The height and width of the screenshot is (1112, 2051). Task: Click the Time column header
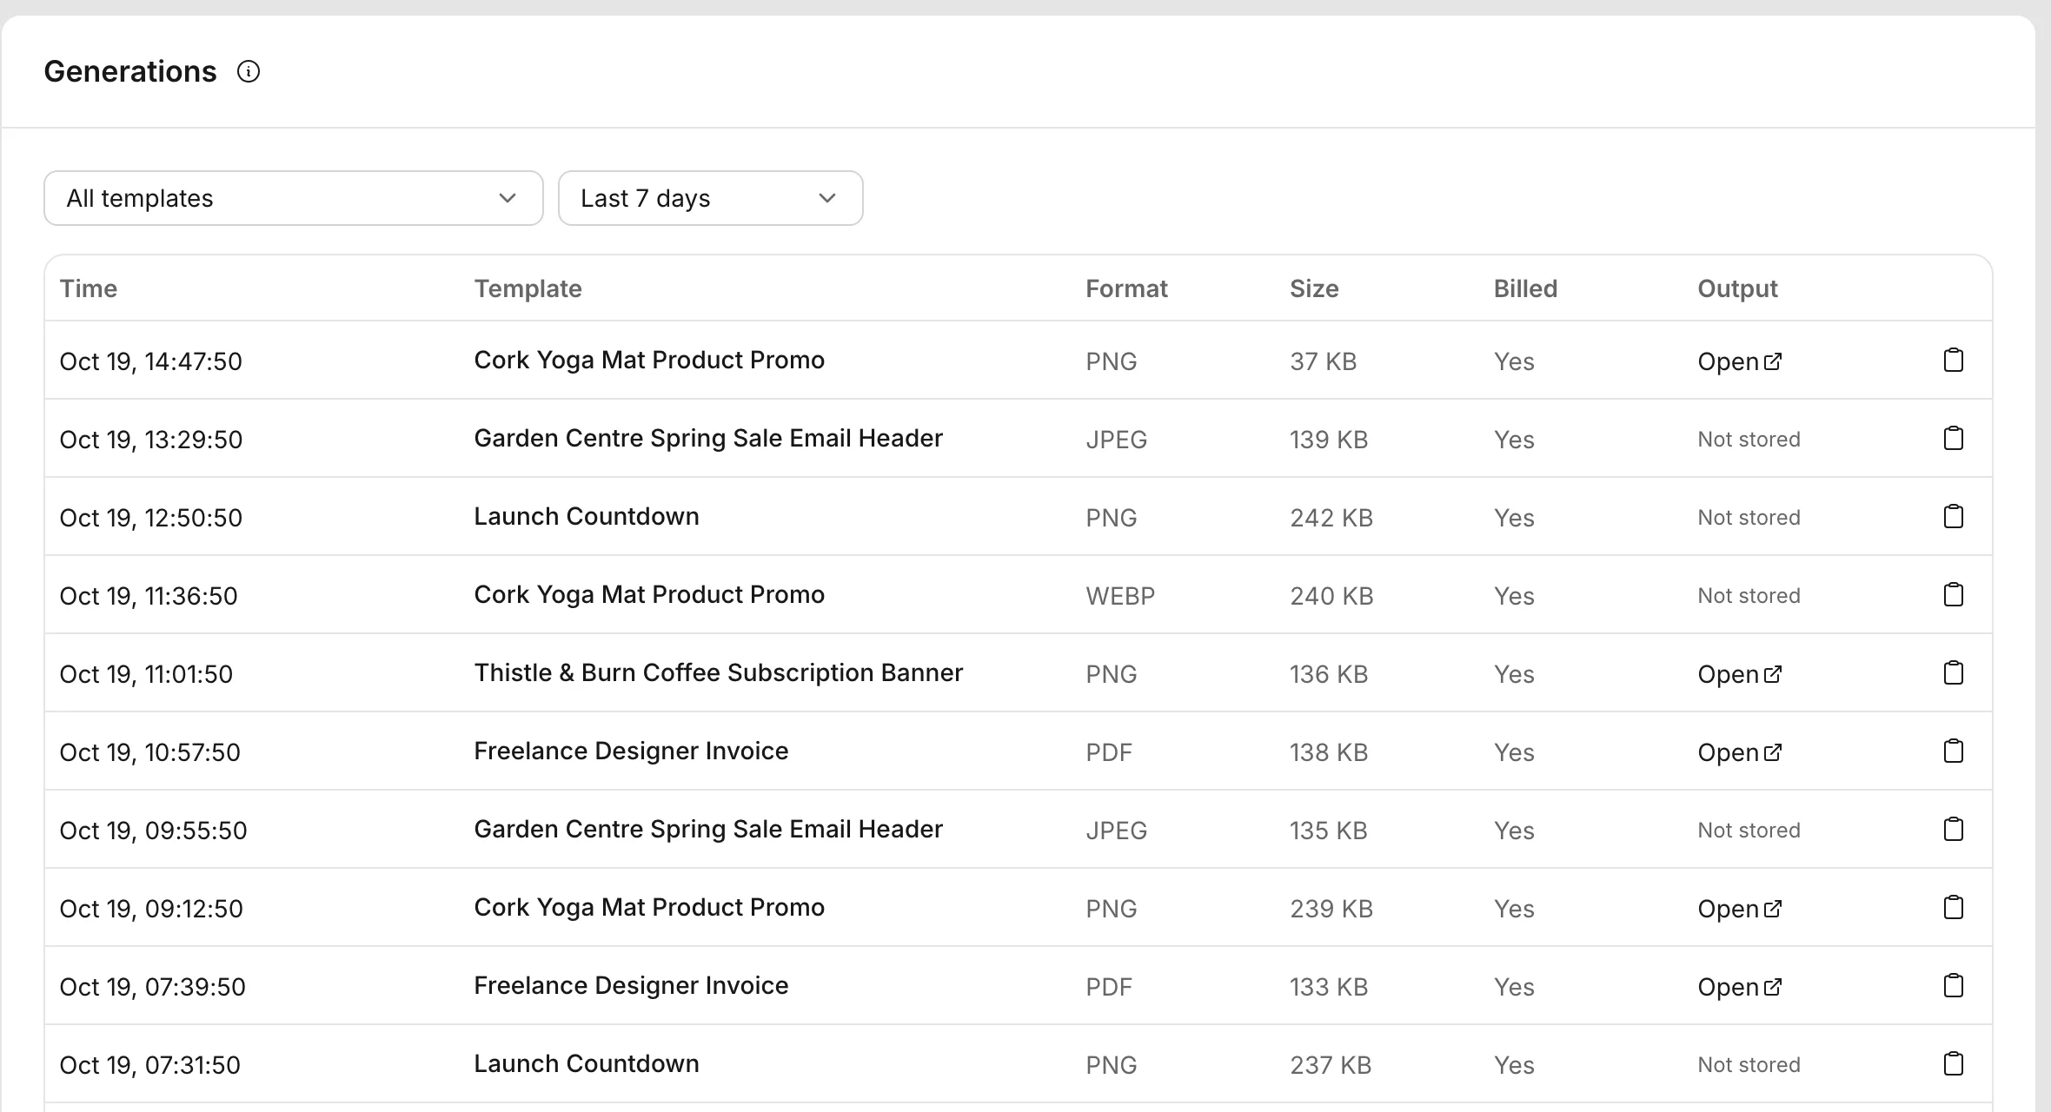[x=89, y=288]
